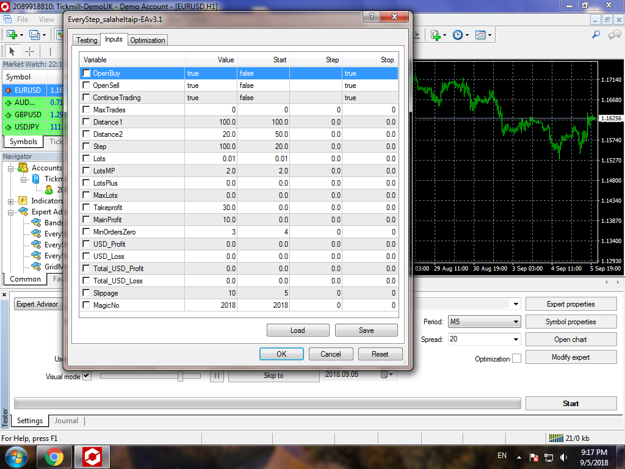Switch to the Optimization tab
625x469 pixels.
[x=148, y=40]
